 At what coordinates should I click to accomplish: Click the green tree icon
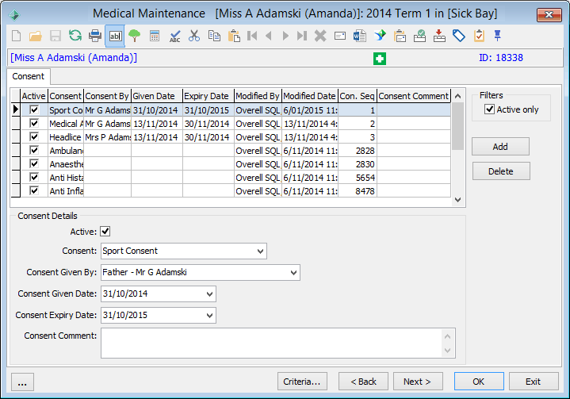point(135,36)
